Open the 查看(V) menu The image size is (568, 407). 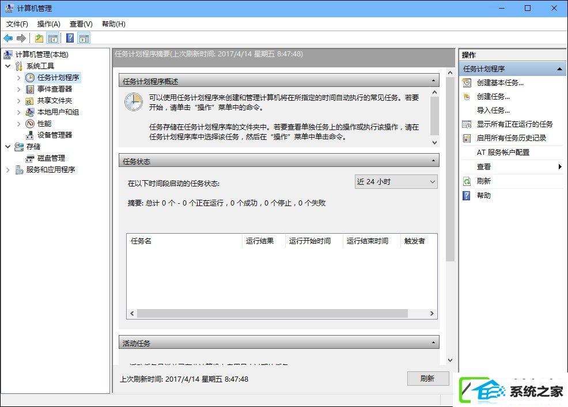[x=81, y=24]
